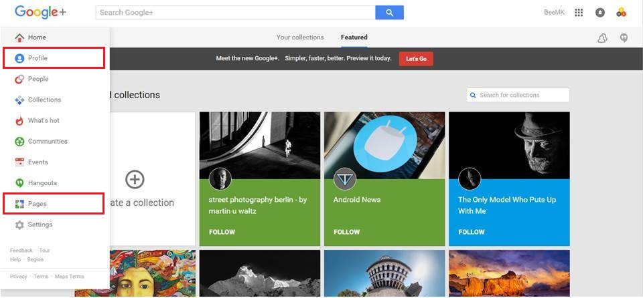Open the Hangouts quote icon at top right
The width and height of the screenshot is (643, 298).
624,38
